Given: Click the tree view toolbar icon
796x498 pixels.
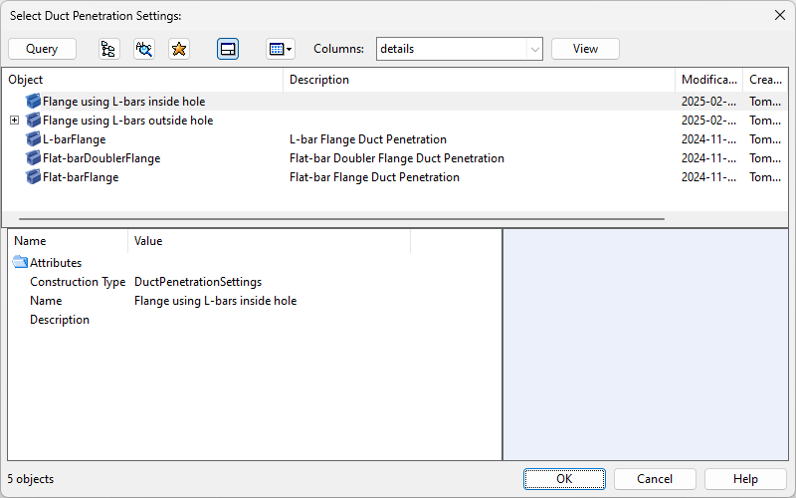Looking at the screenshot, I should tap(108, 49).
